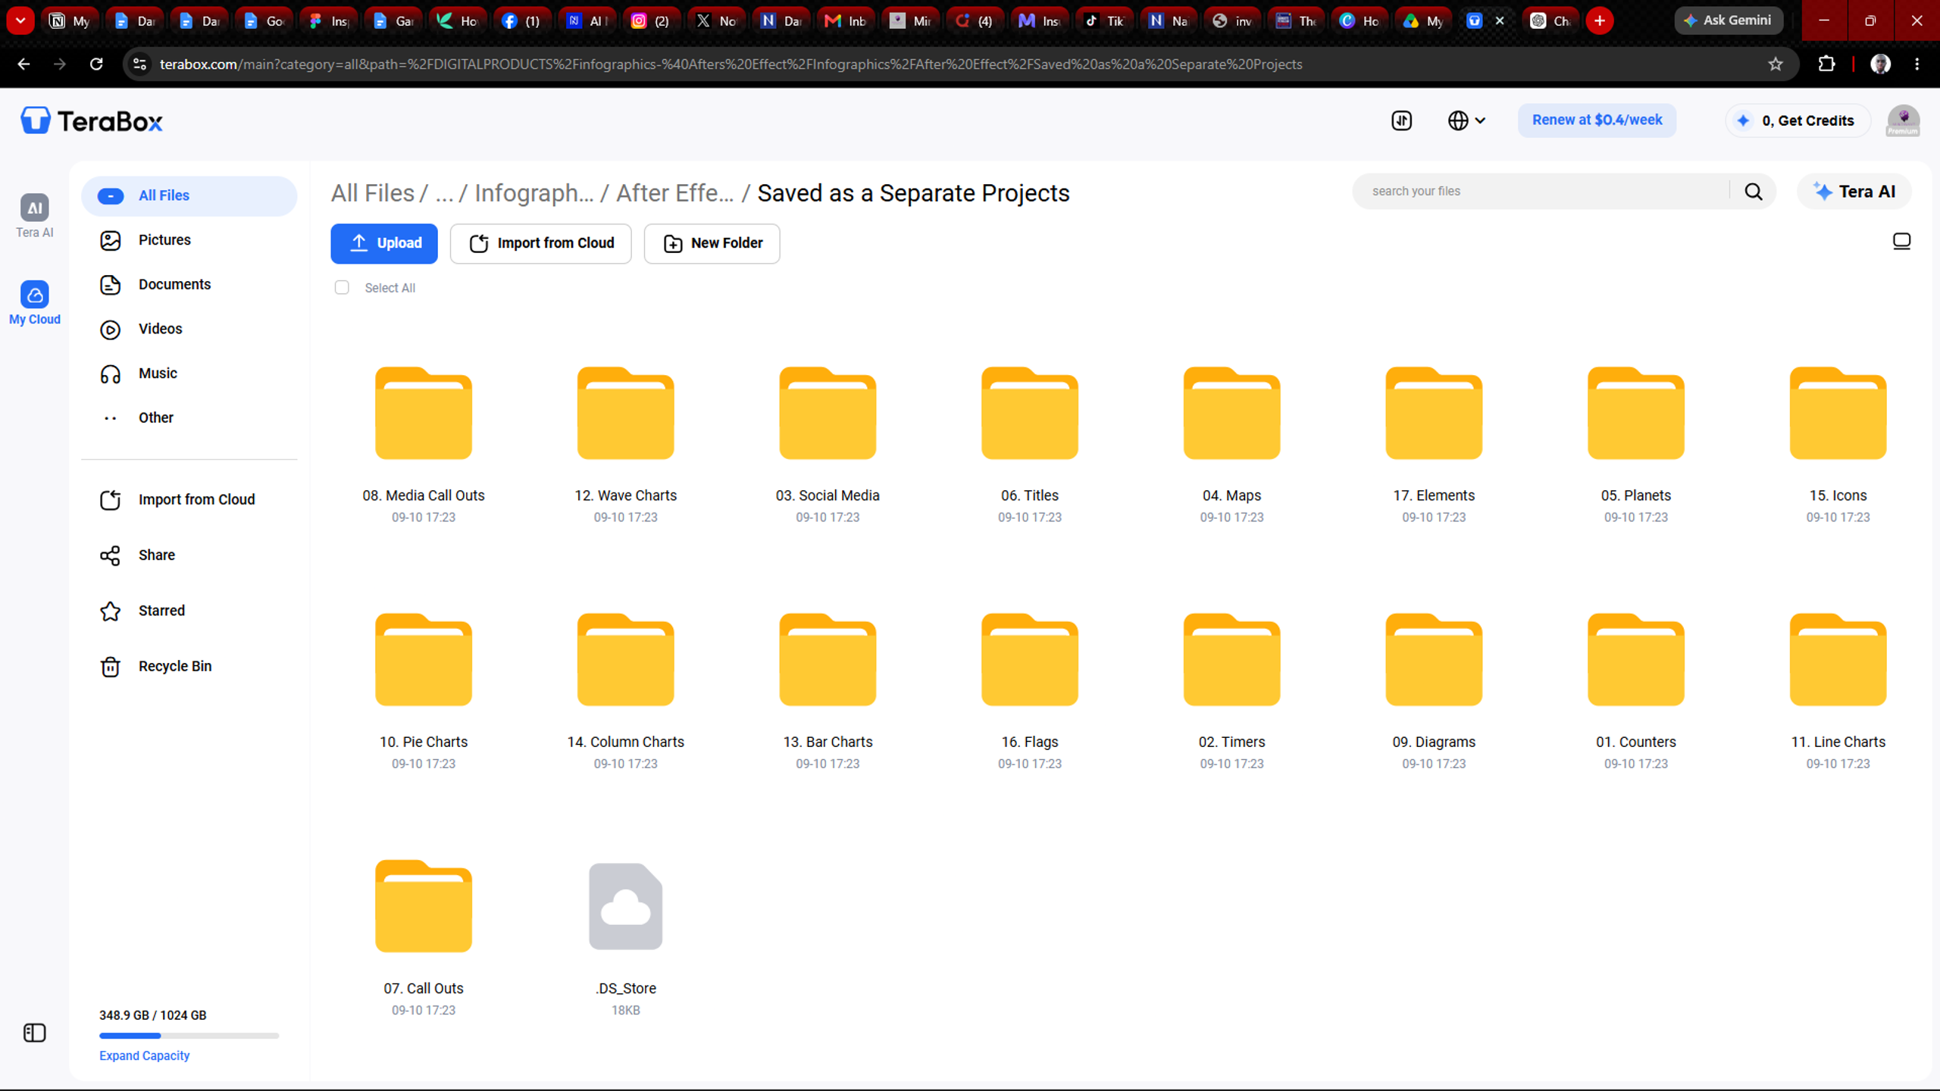Tick the Select All checkbox

tap(342, 288)
